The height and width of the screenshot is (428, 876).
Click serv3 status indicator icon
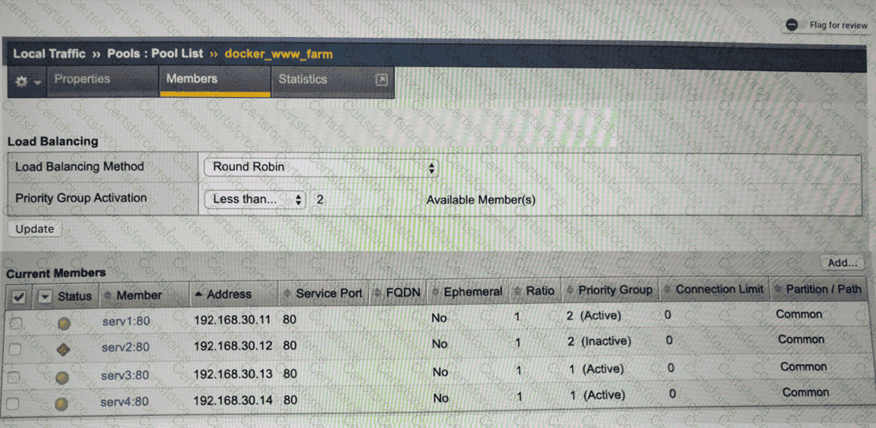[63, 377]
